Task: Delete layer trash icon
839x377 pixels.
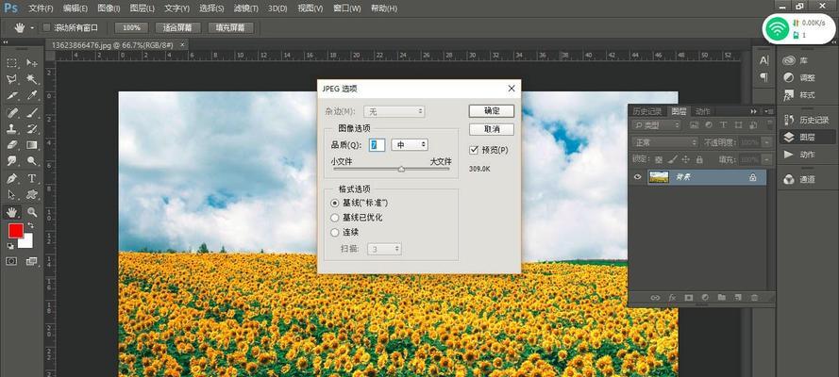Action: tap(754, 298)
